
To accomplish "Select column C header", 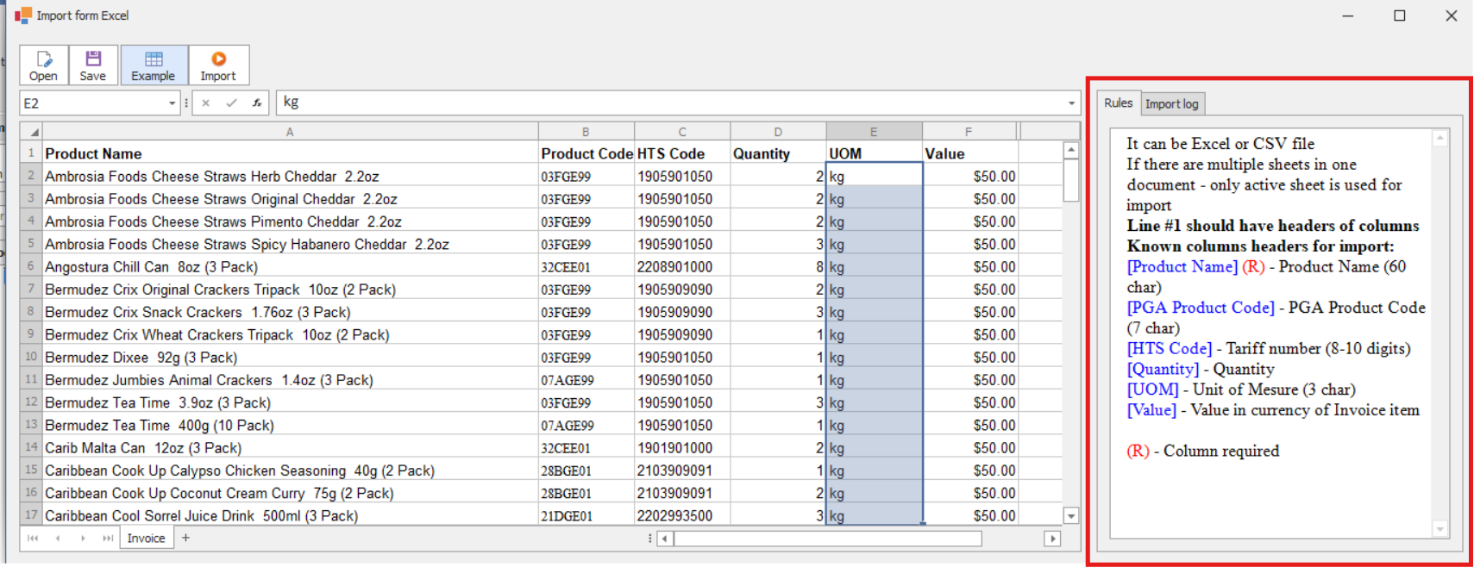I will [x=681, y=132].
